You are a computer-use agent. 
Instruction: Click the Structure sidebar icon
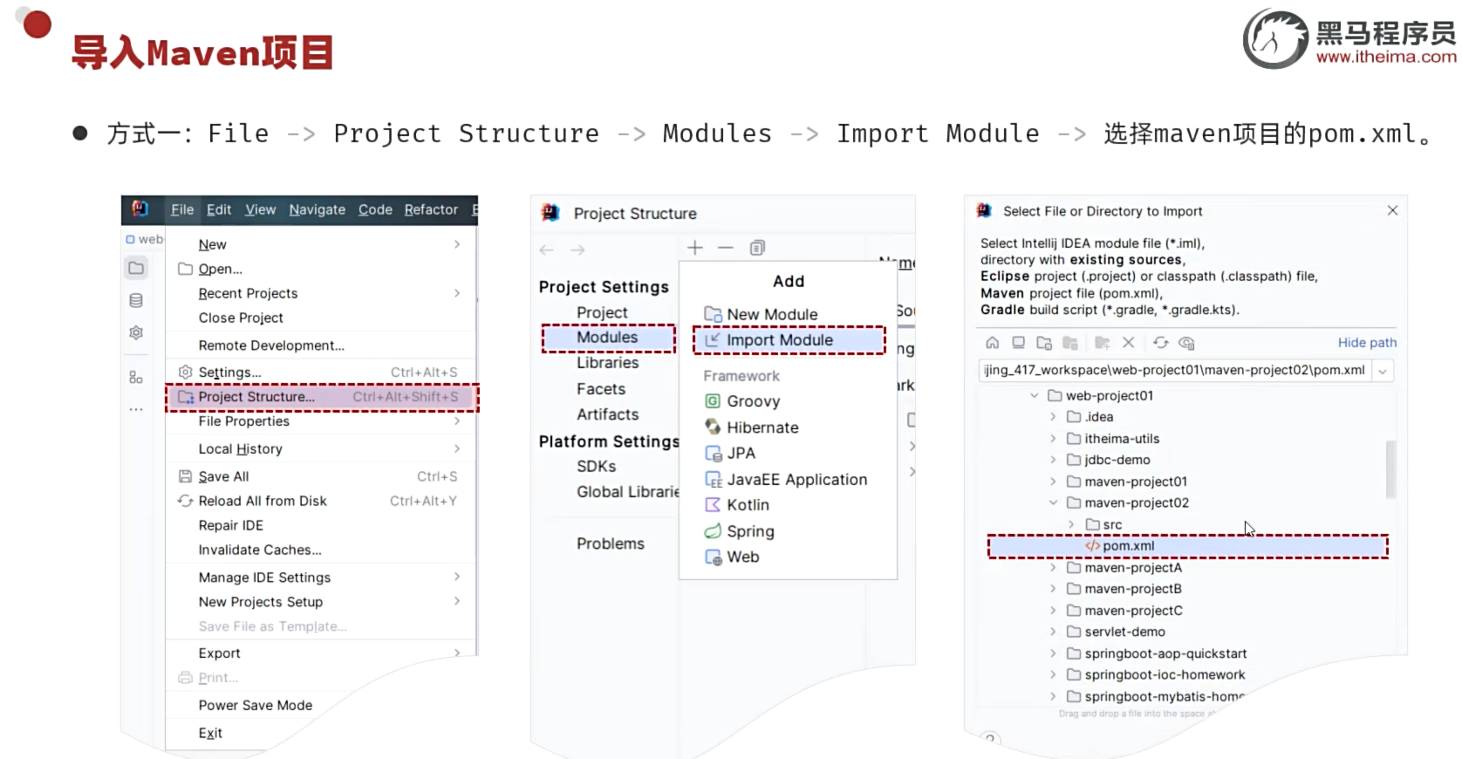coord(136,377)
